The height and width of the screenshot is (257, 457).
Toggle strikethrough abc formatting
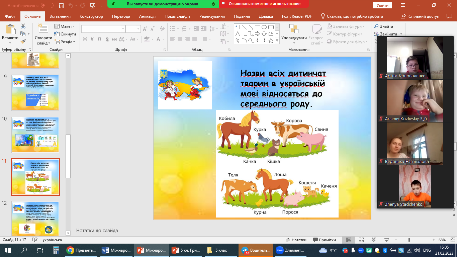pyautogui.click(x=115, y=39)
